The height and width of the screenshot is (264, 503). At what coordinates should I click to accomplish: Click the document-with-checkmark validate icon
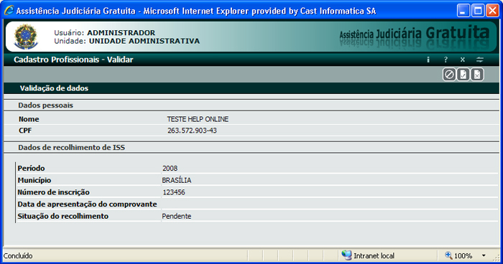click(463, 75)
